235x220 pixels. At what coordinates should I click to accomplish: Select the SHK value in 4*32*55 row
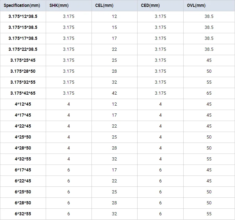[x=69, y=159]
